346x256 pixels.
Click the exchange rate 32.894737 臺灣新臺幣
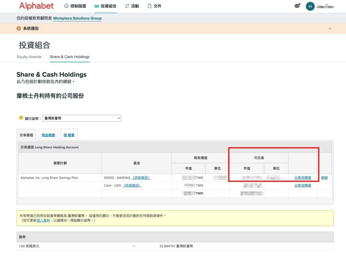tap(176, 246)
